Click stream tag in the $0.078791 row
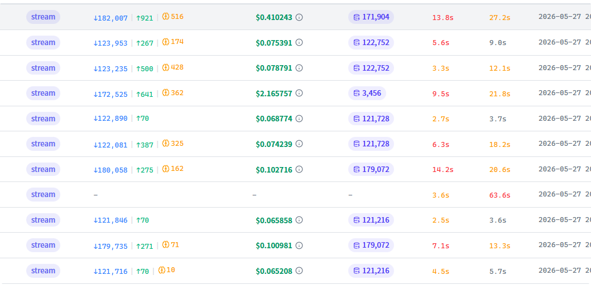591x285 pixels. pyautogui.click(x=43, y=68)
